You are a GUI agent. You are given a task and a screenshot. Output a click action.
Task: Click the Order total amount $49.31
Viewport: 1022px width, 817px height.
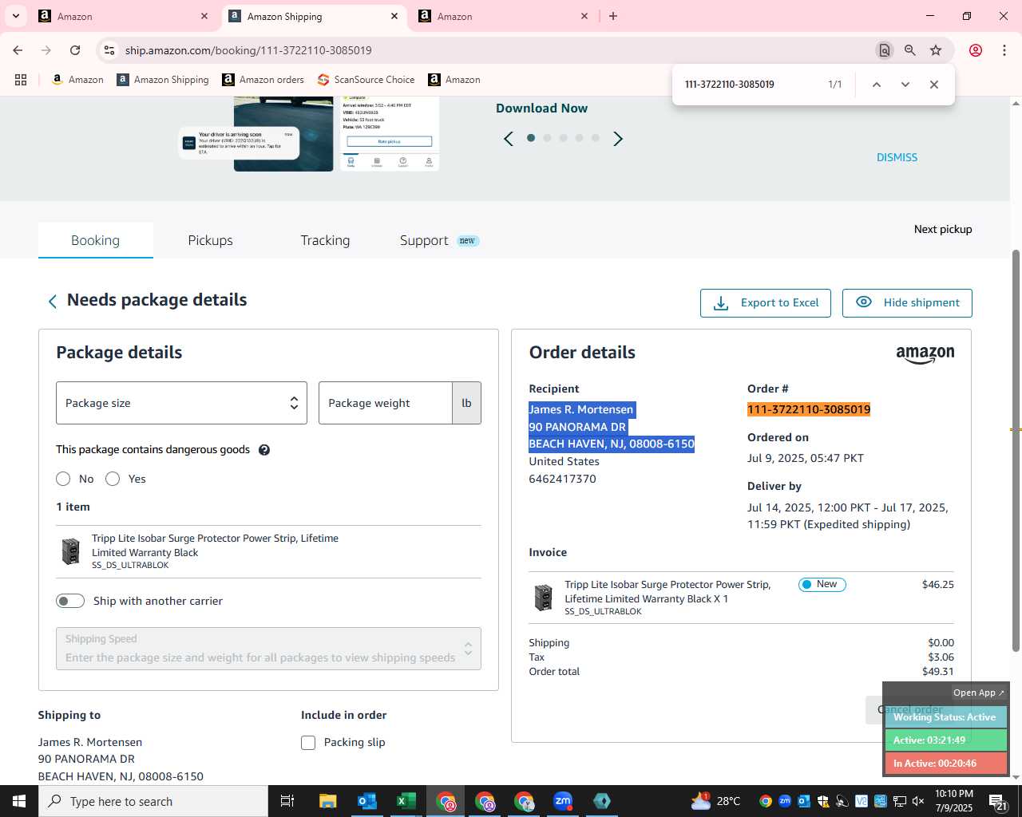coord(937,672)
